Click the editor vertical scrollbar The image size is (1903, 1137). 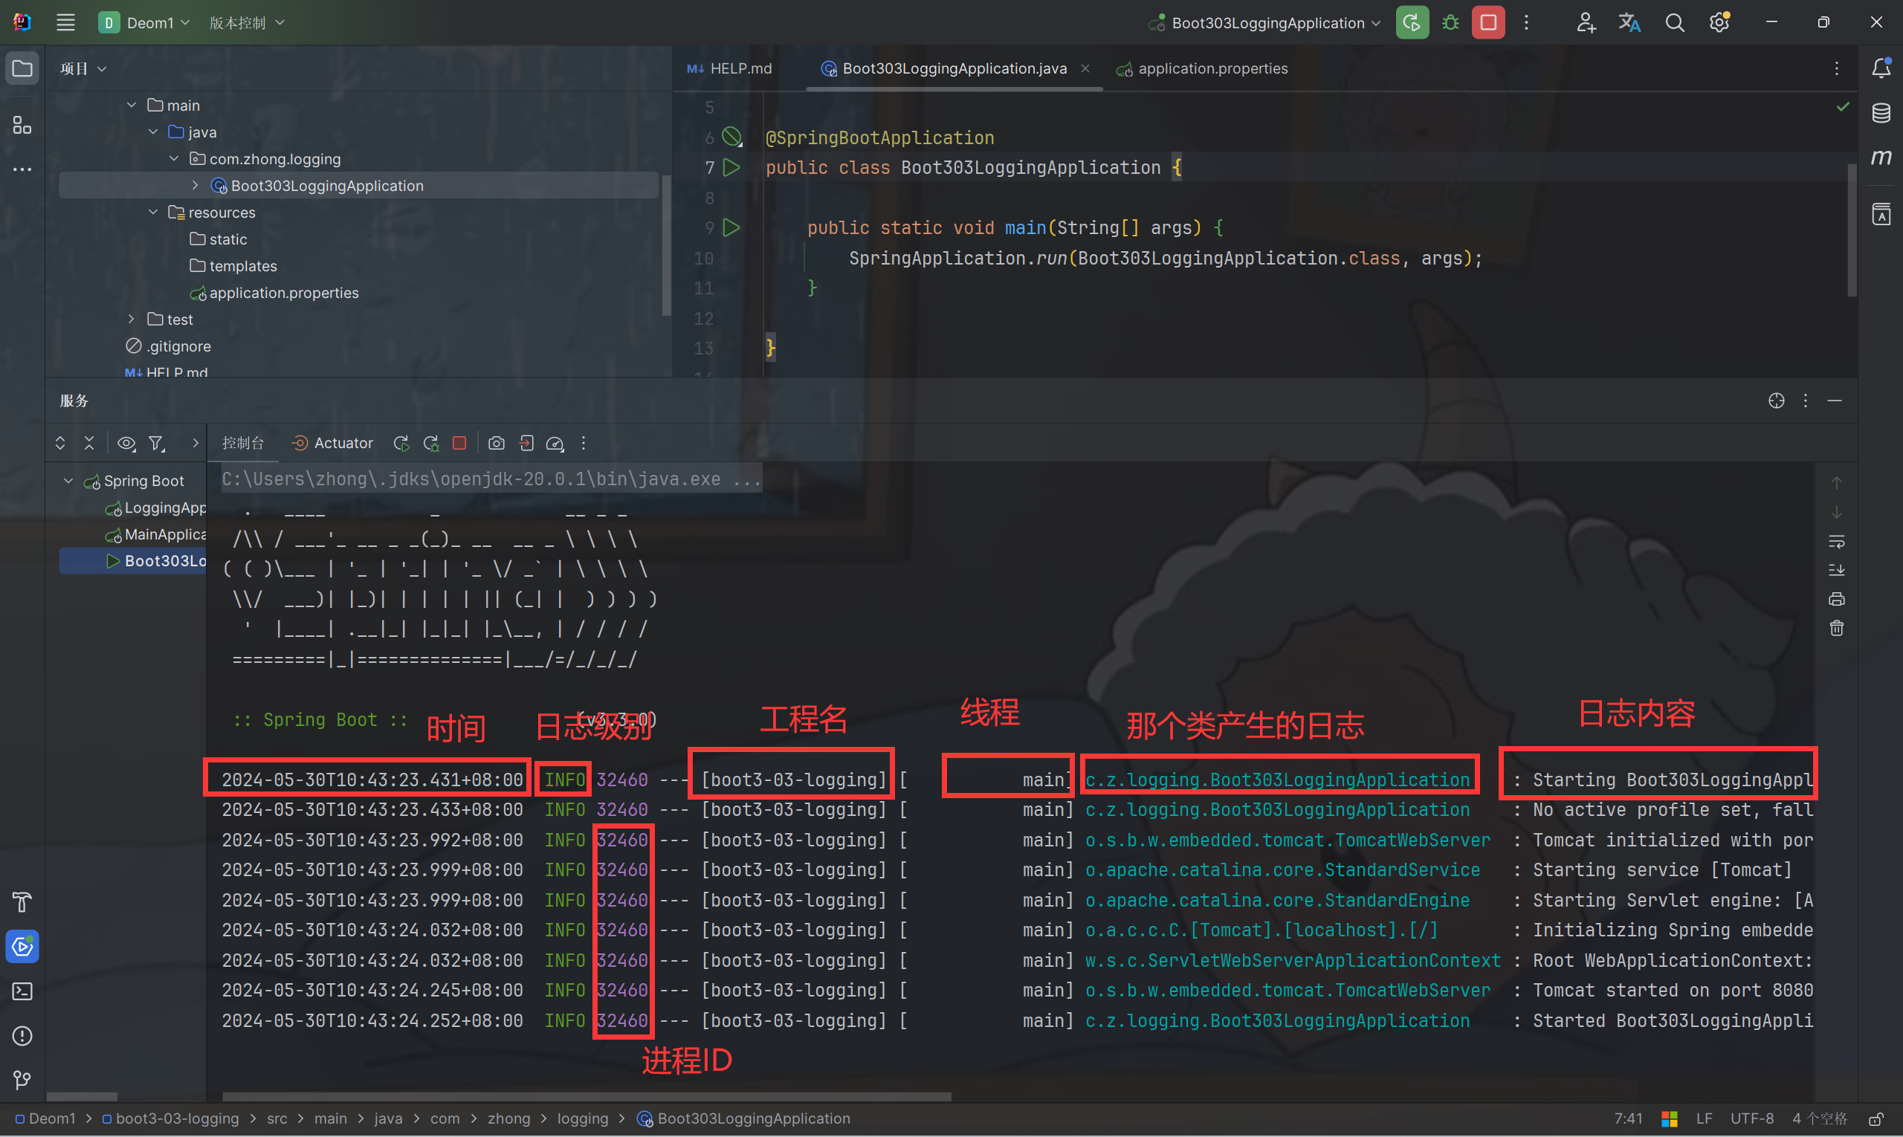coord(1852,230)
